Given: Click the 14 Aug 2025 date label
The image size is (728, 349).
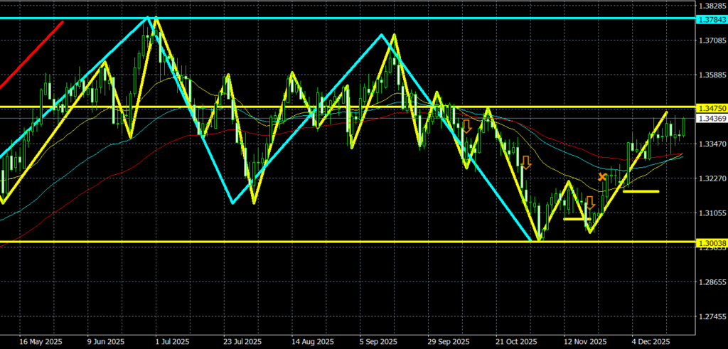Looking at the screenshot, I should (312, 340).
